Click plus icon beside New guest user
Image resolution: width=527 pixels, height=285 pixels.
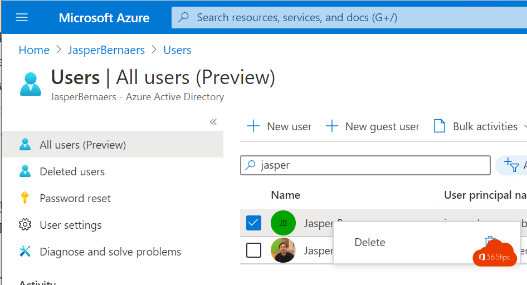pyautogui.click(x=331, y=126)
